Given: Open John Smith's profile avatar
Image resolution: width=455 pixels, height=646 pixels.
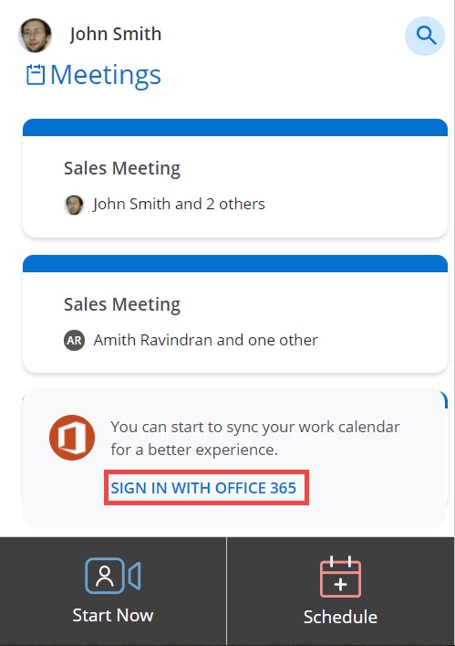Looking at the screenshot, I should [35, 36].
